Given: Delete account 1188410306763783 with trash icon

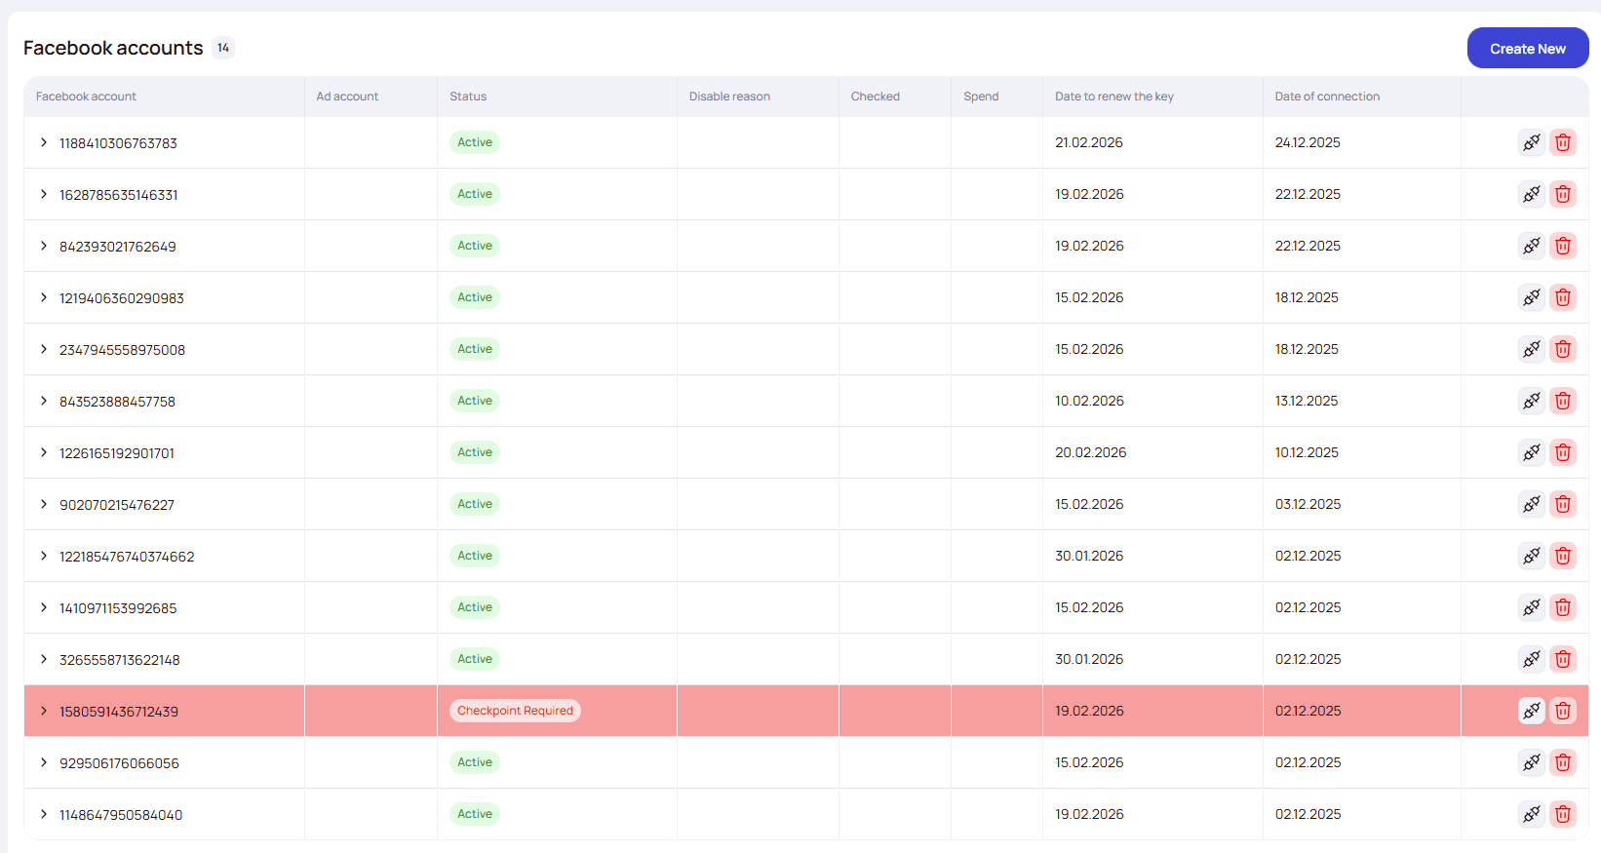Looking at the screenshot, I should pyautogui.click(x=1563, y=142).
